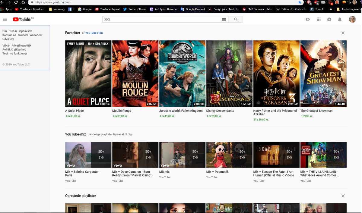The width and height of the screenshot is (362, 213).
Task: Go to browser home page icon
Action: (x=23, y=2)
